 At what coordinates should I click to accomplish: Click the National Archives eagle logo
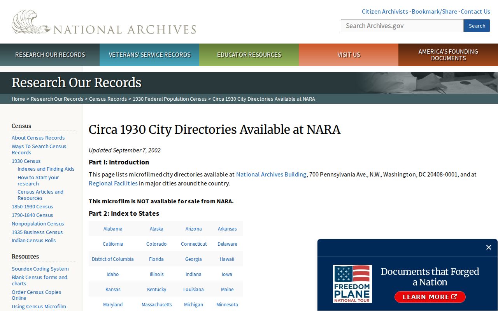coord(104,22)
